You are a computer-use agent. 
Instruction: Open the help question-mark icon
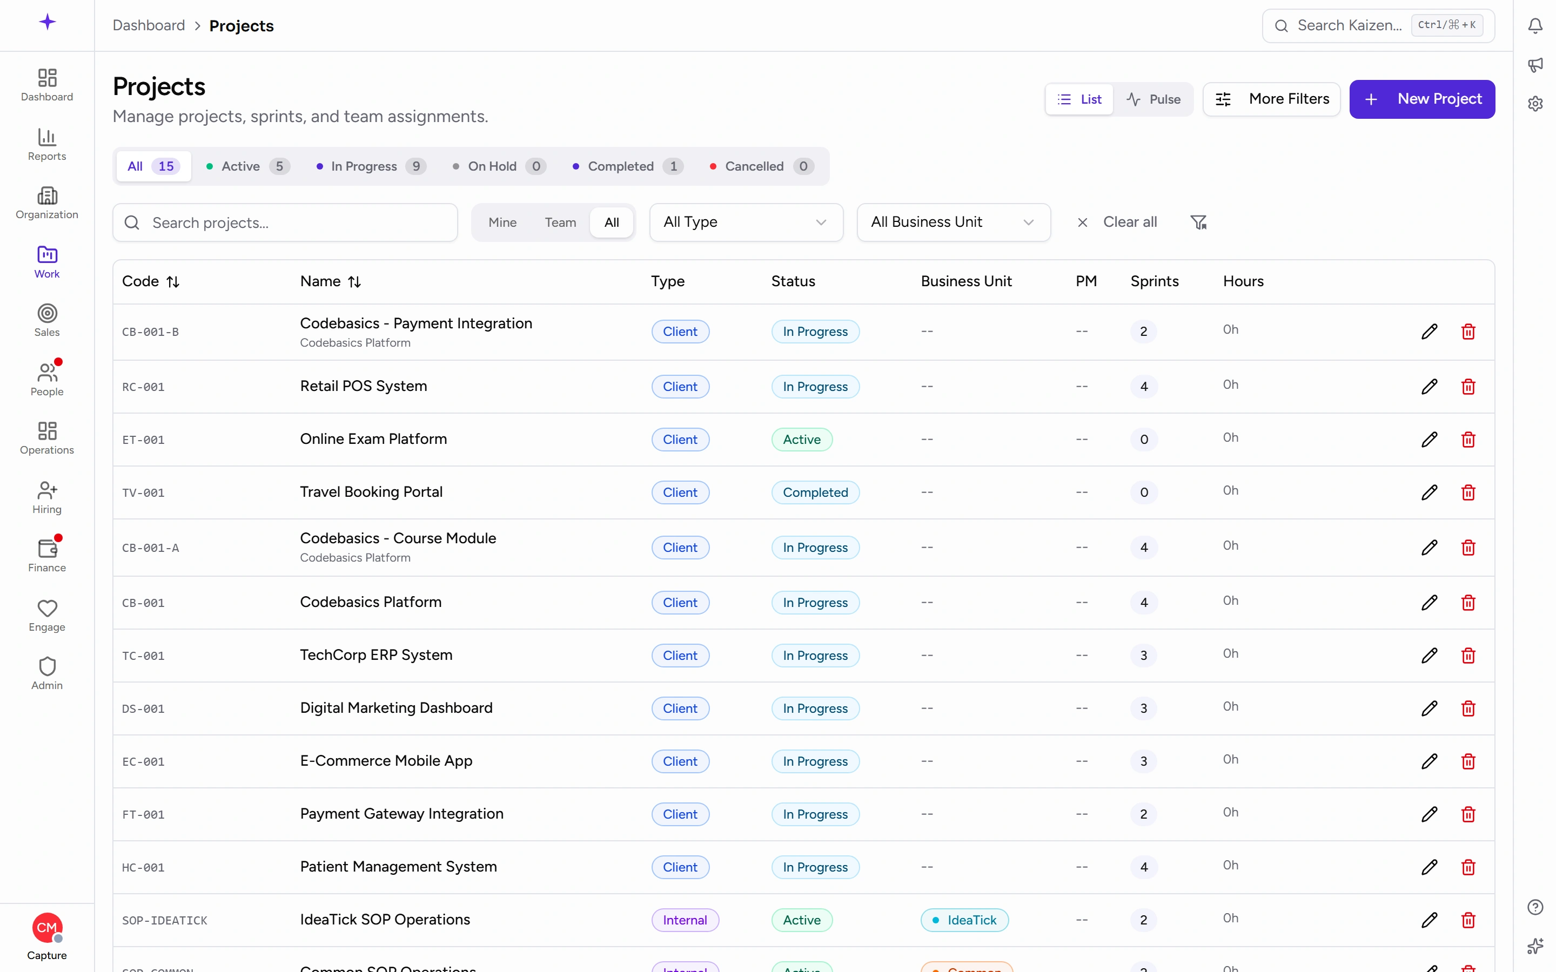coord(1535,907)
